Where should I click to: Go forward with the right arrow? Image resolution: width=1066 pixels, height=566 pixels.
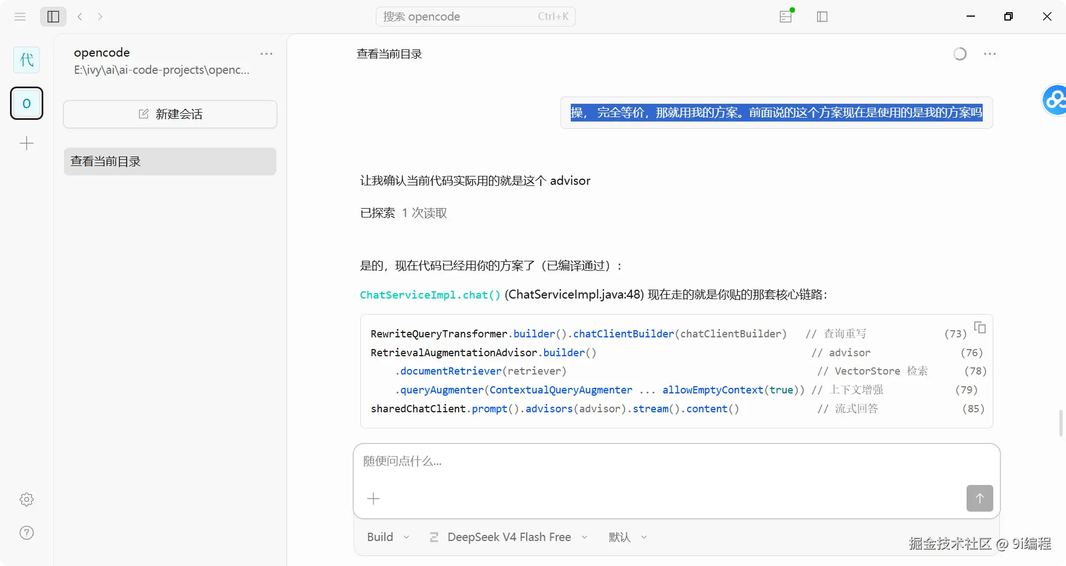click(100, 17)
